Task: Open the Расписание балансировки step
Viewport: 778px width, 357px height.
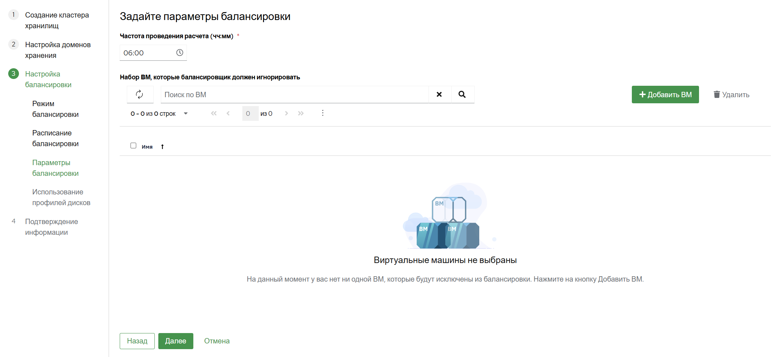Action: tap(55, 138)
